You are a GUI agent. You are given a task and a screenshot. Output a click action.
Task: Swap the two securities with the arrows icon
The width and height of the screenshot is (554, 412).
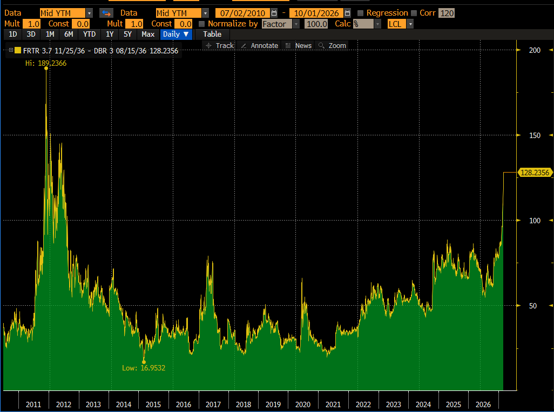pyautogui.click(x=106, y=13)
